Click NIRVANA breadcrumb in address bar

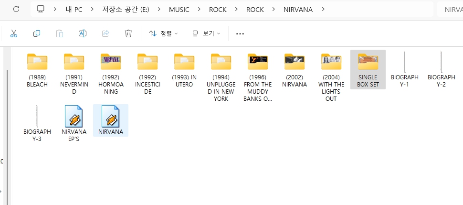298,10
